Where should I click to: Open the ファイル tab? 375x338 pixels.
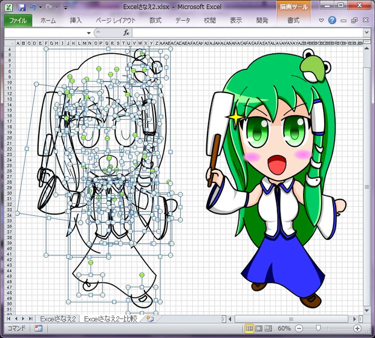18,21
